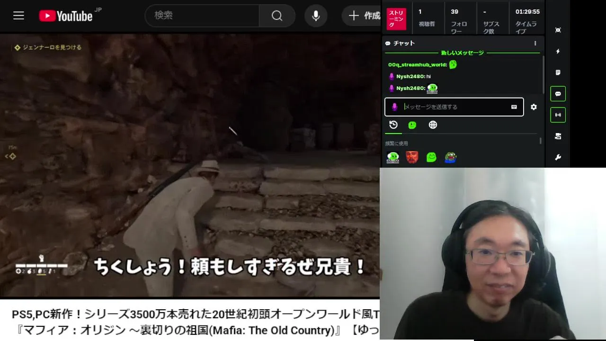This screenshot has height=341, width=606.
Task: Toggle the emote keyboard icon in chat input
Action: point(514,107)
